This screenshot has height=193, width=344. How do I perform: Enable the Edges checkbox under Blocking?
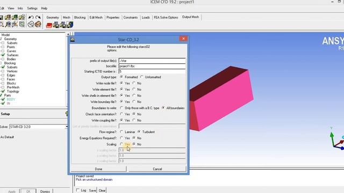[3, 75]
